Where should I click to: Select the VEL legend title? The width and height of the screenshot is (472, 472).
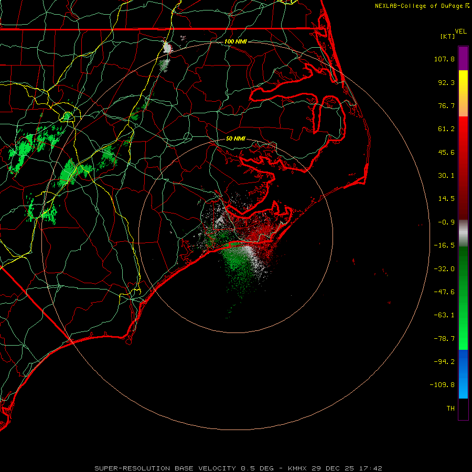pos(460,31)
